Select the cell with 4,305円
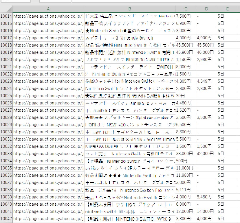Viewport: 240px width, 223px height. coord(186,81)
